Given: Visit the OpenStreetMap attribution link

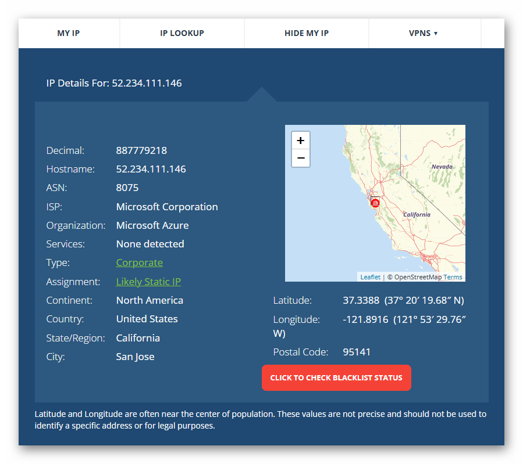Looking at the screenshot, I should [418, 277].
